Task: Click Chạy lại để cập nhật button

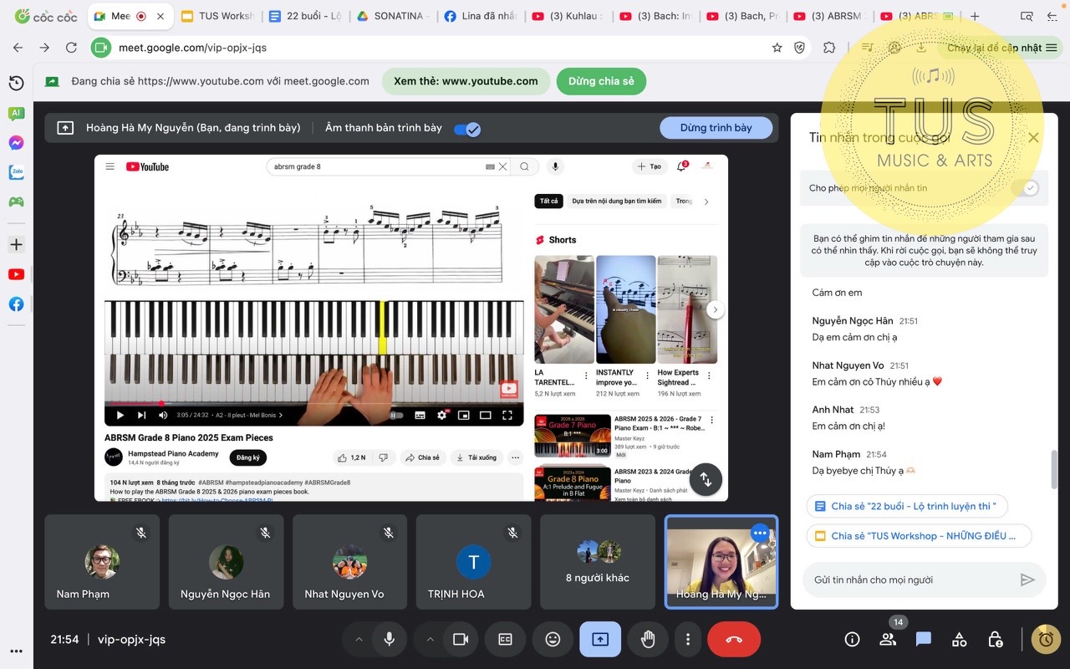Action: tap(1001, 48)
